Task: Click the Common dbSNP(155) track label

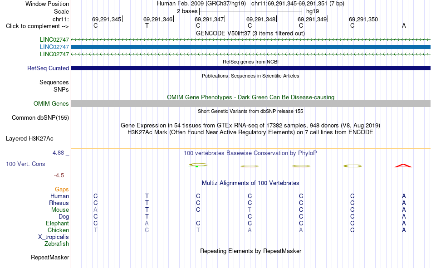Action: 40,117
